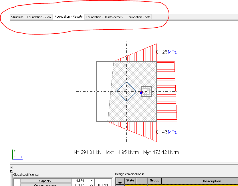Select the "Contact surface" coefficient row
Viewport: 238px width, 186px height.
(x=45, y=185)
